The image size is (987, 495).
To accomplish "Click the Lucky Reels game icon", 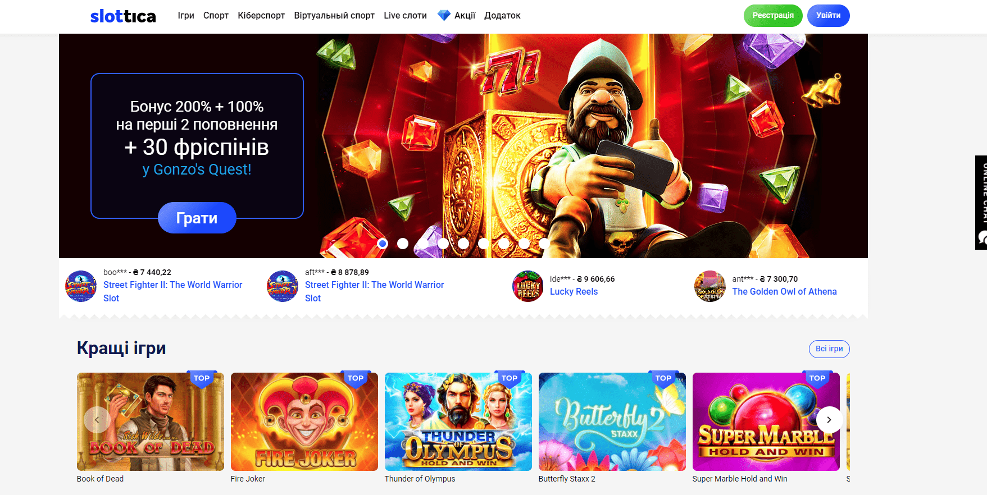I will pyautogui.click(x=527, y=286).
